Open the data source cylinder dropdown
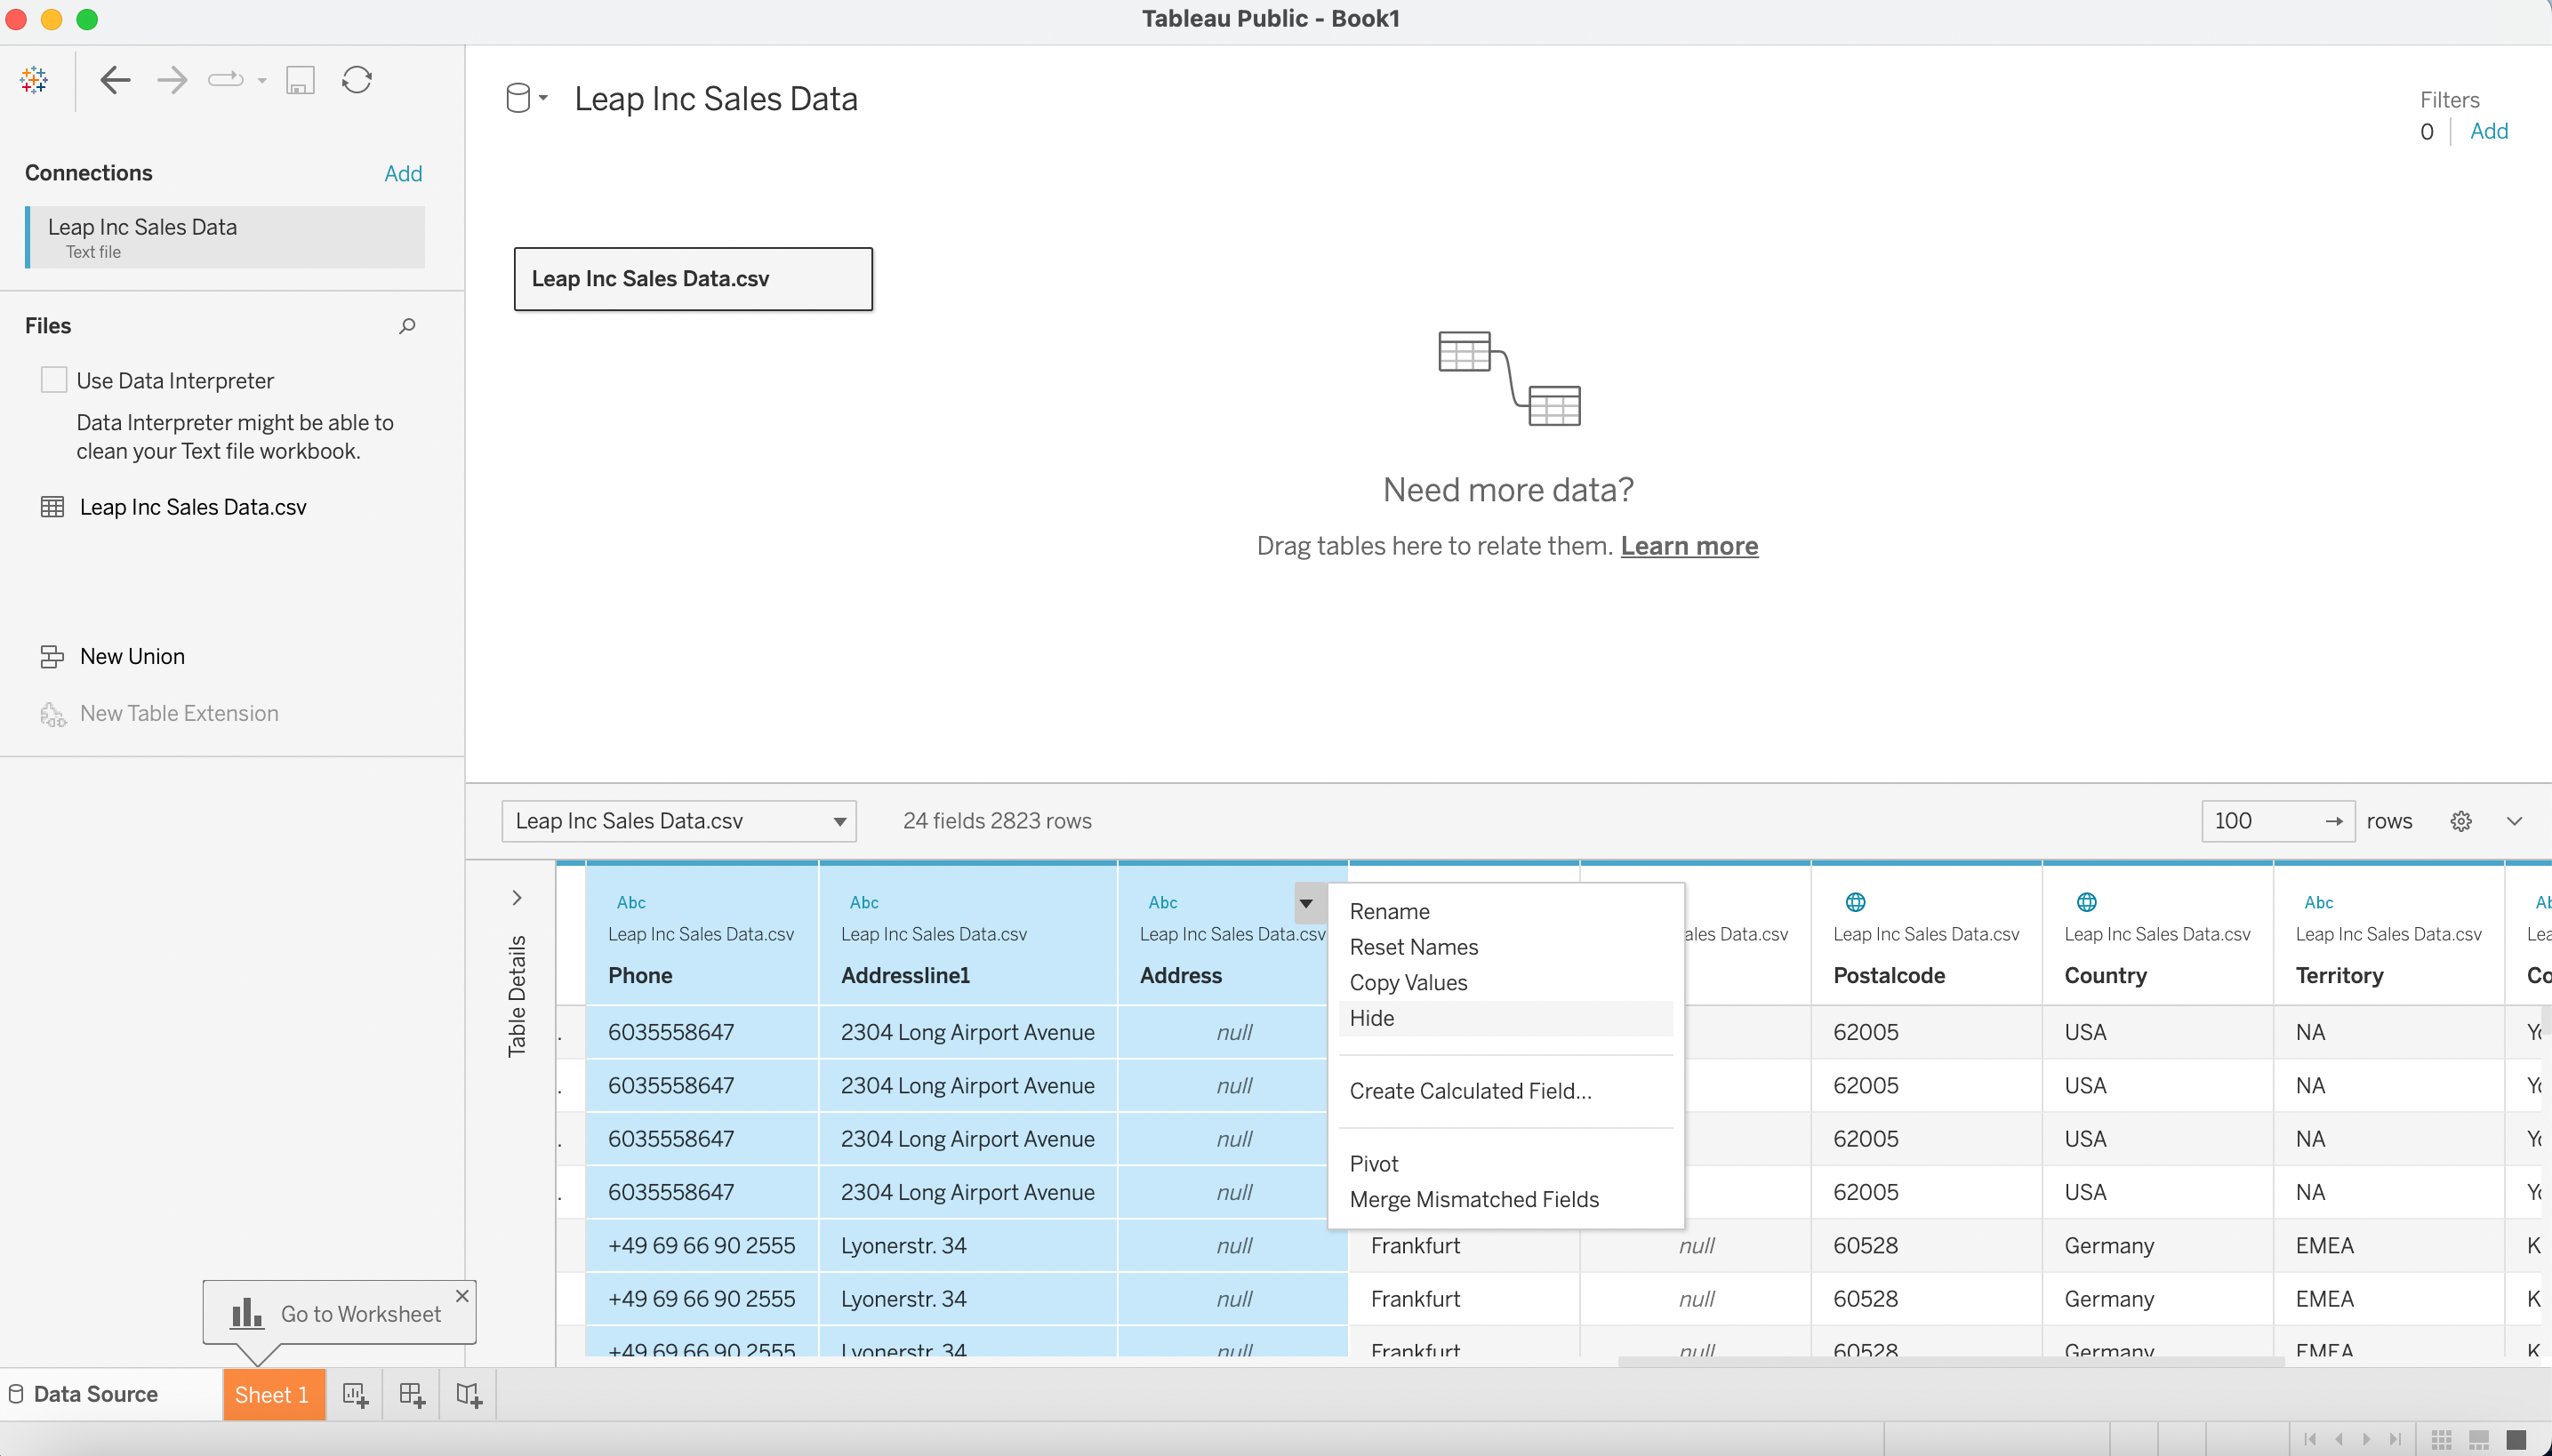Viewport: 2552px width, 1456px height. click(526, 98)
